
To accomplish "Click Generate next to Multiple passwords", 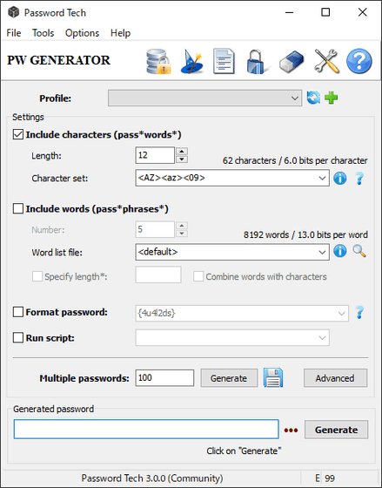I will click(229, 378).
